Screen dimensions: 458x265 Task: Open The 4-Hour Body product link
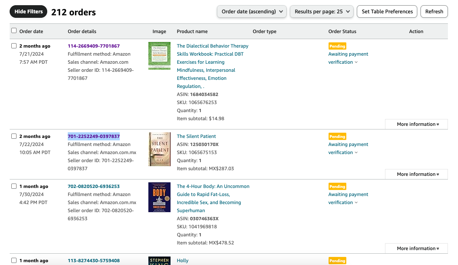(213, 198)
